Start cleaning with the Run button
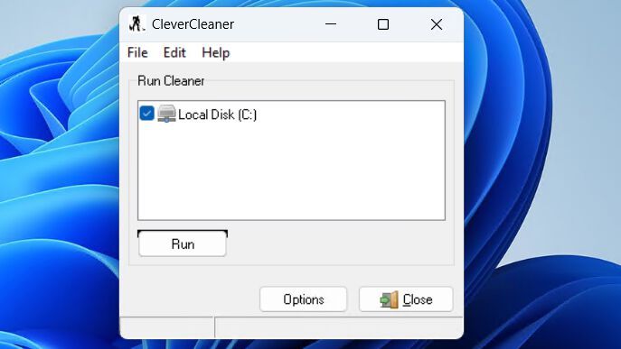The height and width of the screenshot is (349, 621). (183, 243)
